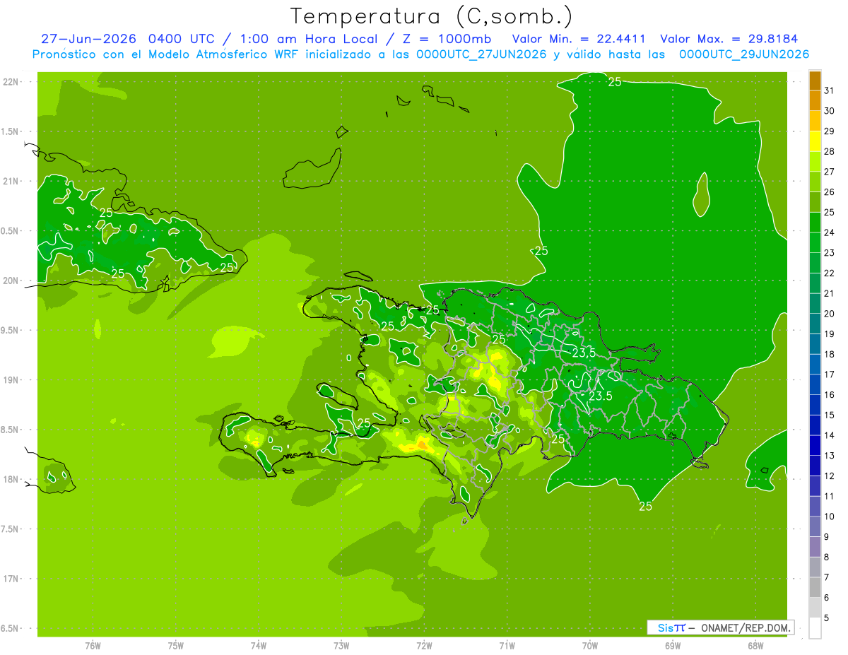
Task: Click the dark orange swatch above 31
Action: 815,81
